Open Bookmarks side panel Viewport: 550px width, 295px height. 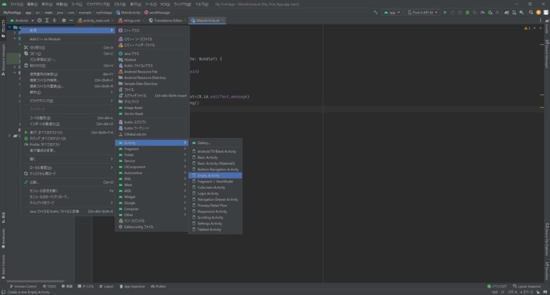tap(3, 238)
